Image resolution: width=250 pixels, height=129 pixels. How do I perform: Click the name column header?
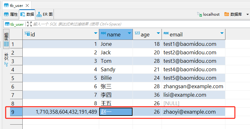[116, 34]
